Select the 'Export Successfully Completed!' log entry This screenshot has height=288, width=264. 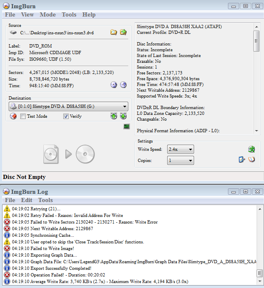[130, 268]
